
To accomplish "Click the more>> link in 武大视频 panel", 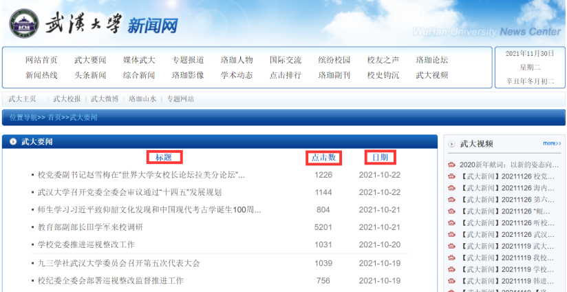I will [552, 144].
